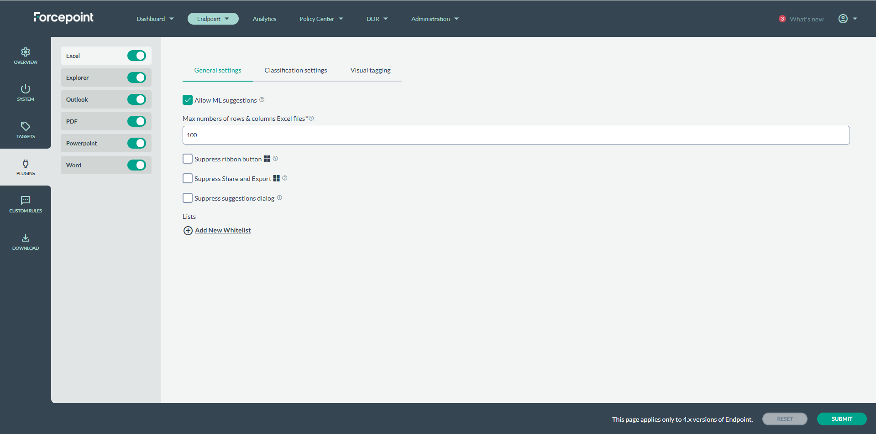Toggle the Excel plugin switch
The width and height of the screenshot is (876, 434).
[x=136, y=56]
